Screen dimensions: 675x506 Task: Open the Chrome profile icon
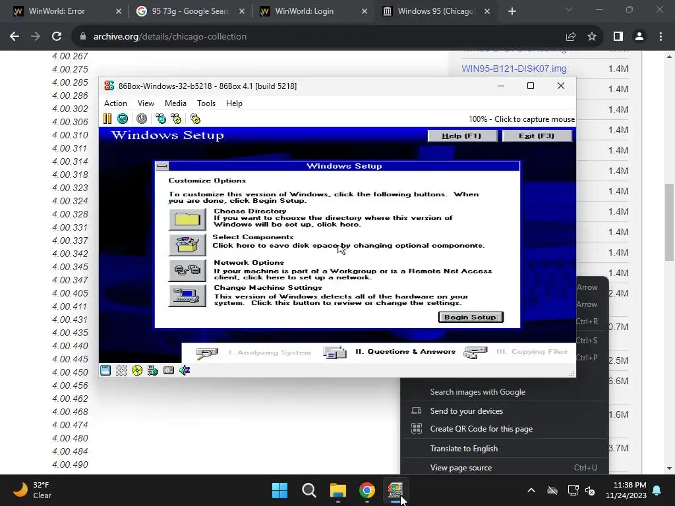pyautogui.click(x=639, y=37)
